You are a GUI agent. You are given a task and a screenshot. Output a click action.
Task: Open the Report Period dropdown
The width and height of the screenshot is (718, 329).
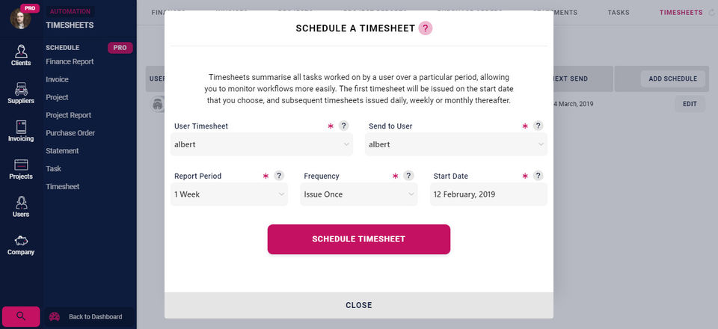click(229, 194)
